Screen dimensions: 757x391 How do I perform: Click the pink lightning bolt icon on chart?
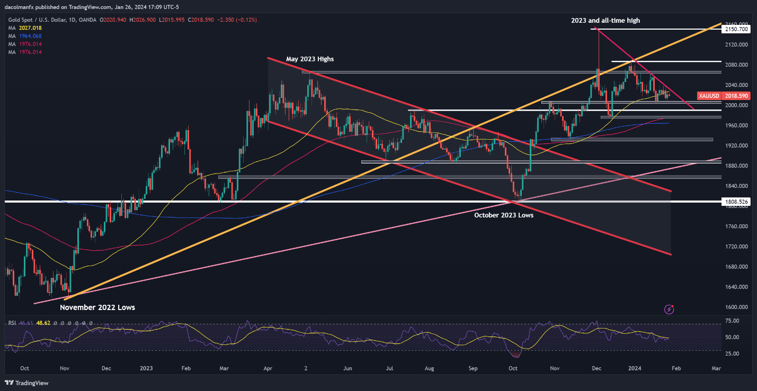tap(669, 309)
